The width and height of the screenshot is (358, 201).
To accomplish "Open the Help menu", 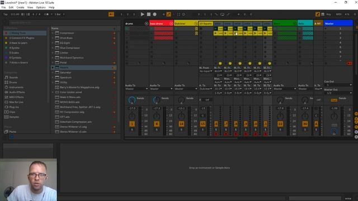I will pyautogui.click(x=51, y=7).
